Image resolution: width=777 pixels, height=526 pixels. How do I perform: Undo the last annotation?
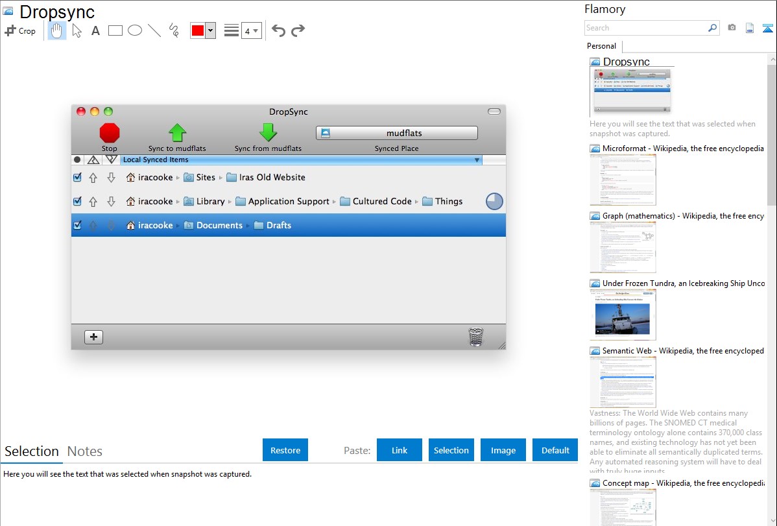click(278, 30)
